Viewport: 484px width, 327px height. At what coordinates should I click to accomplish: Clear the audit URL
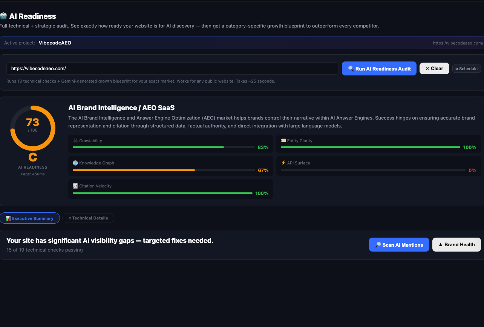[434, 69]
